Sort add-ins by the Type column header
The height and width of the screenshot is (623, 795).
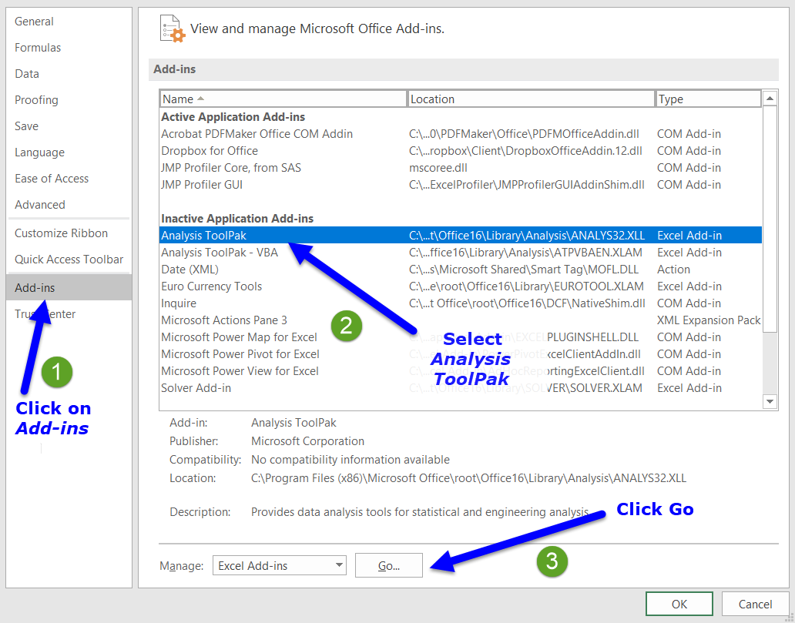pyautogui.click(x=707, y=99)
